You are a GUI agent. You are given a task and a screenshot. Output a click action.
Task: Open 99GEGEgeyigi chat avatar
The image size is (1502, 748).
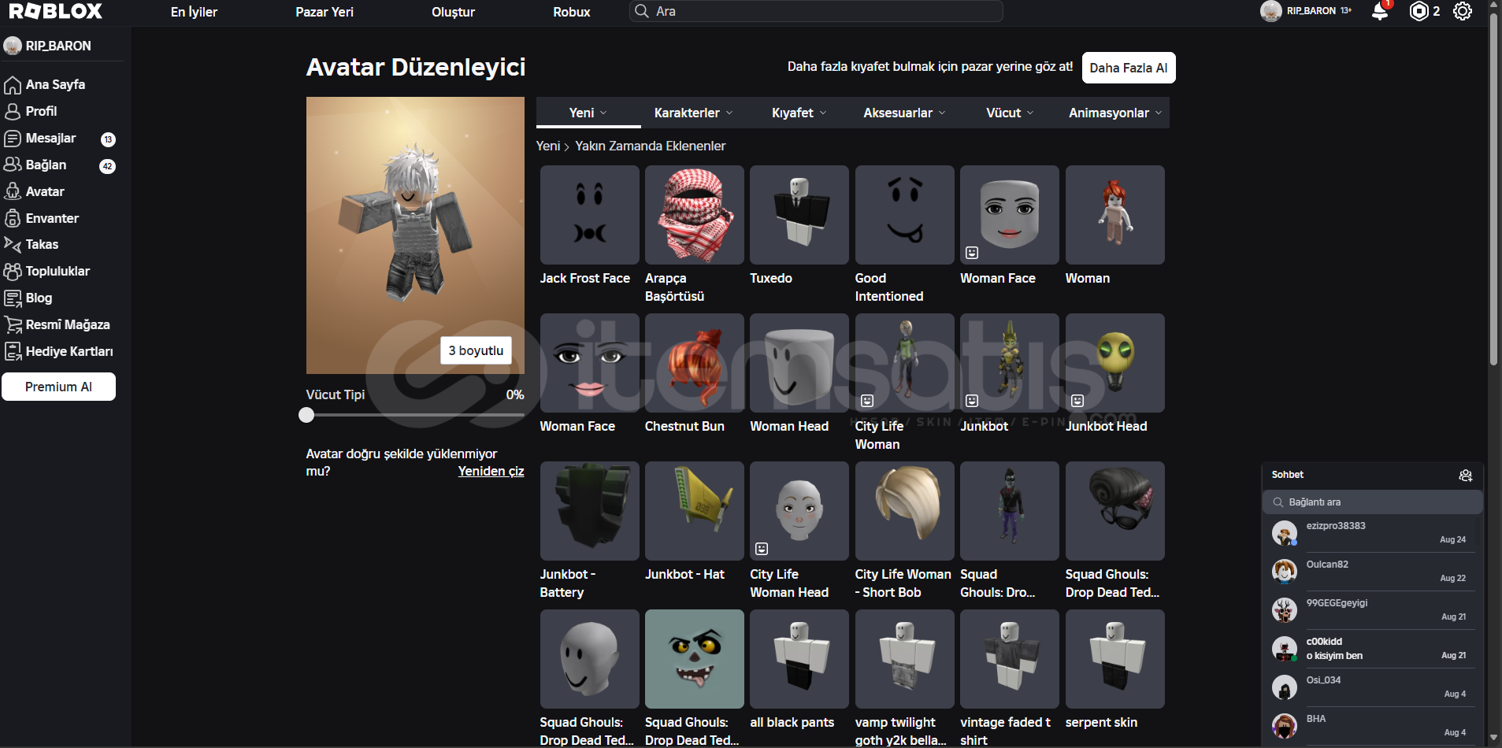pos(1285,610)
